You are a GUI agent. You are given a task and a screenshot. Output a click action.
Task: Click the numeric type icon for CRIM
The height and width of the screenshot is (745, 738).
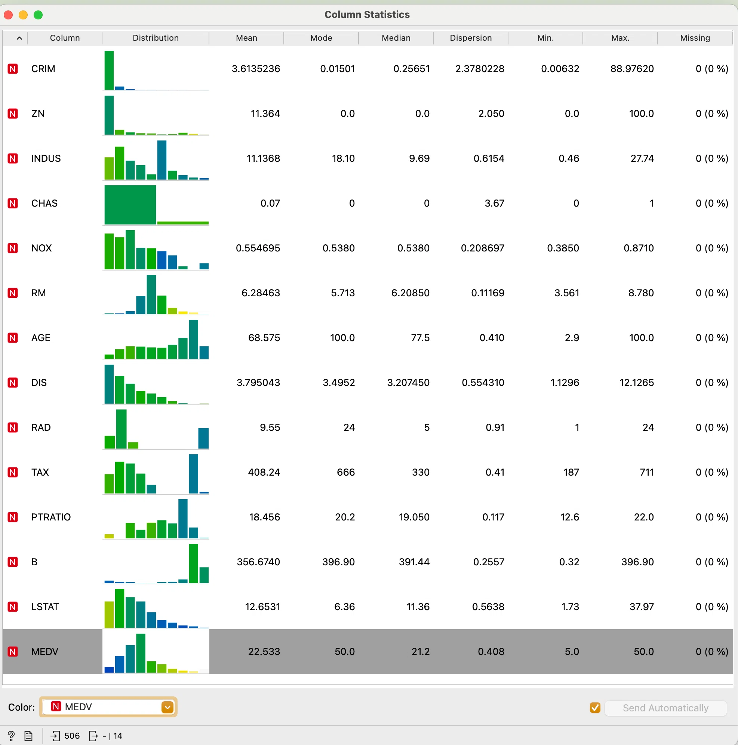click(13, 69)
